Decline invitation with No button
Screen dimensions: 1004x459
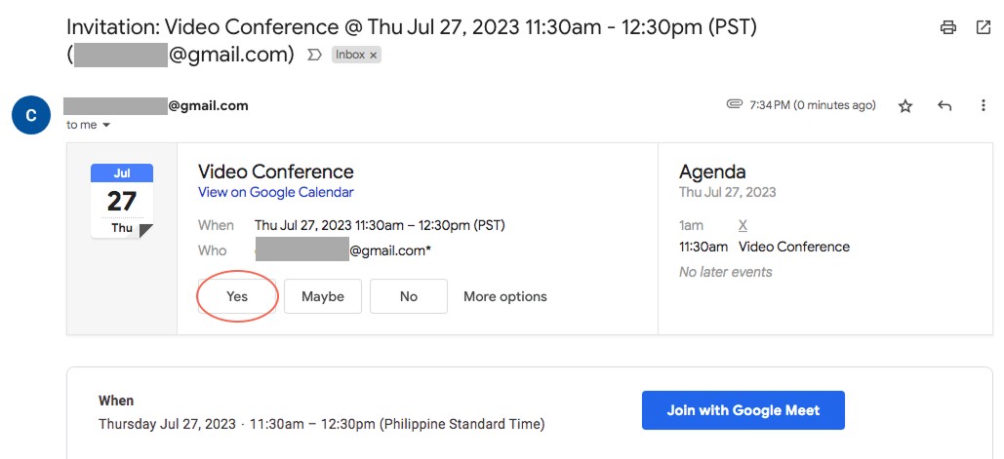[x=409, y=296]
